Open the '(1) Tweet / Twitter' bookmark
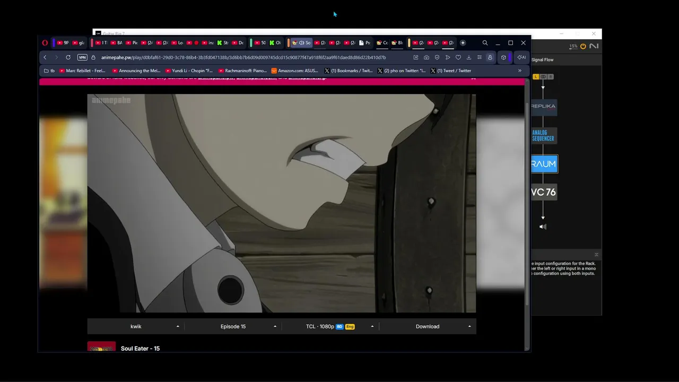This screenshot has height=382, width=679. click(451, 71)
